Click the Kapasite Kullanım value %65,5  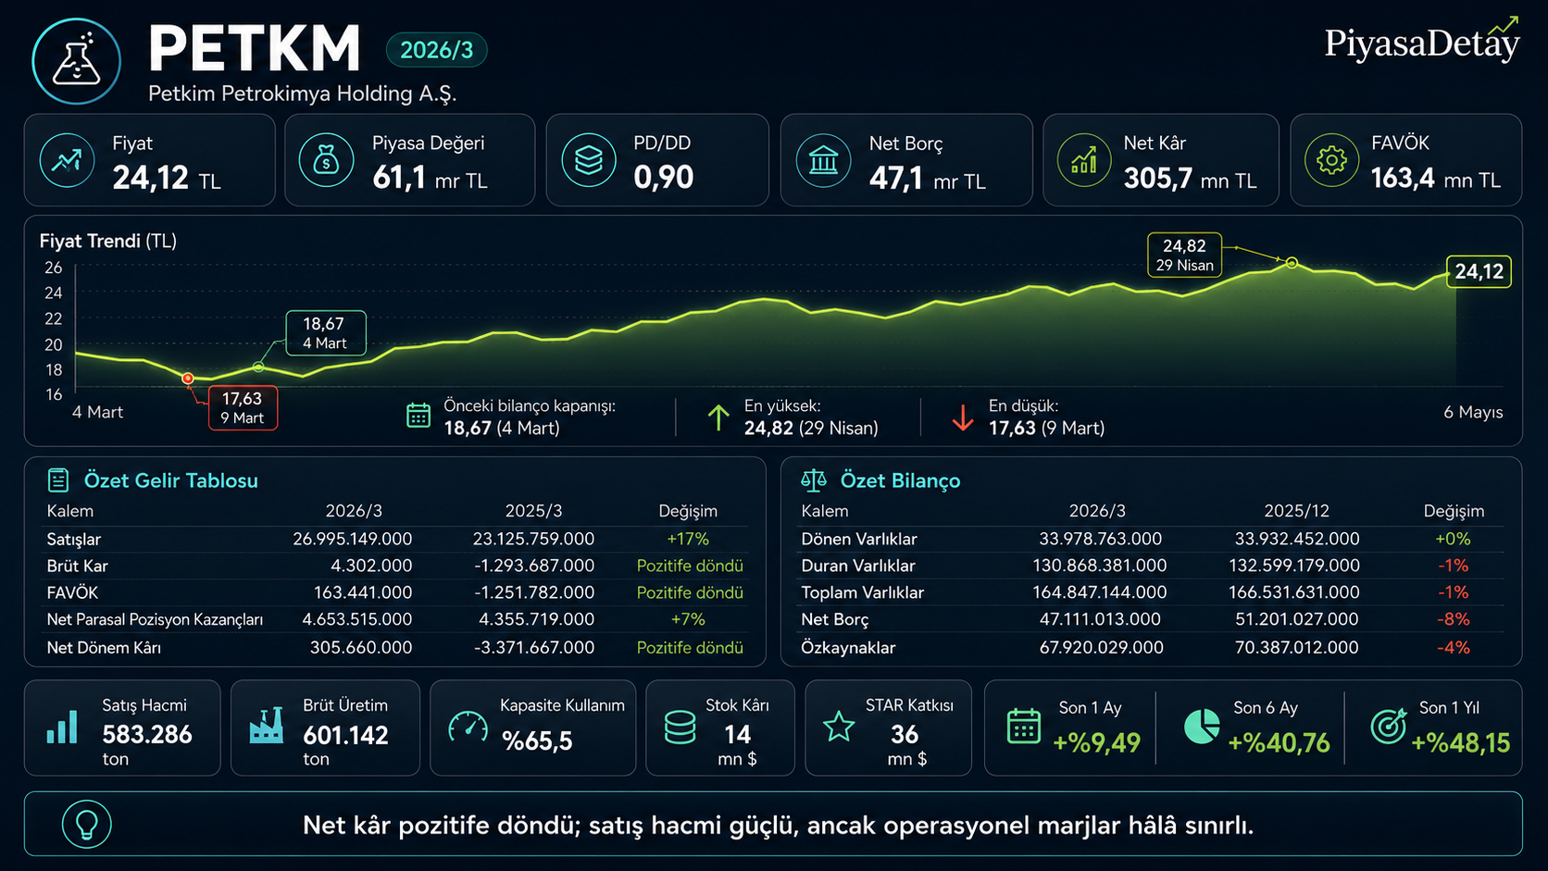click(537, 740)
